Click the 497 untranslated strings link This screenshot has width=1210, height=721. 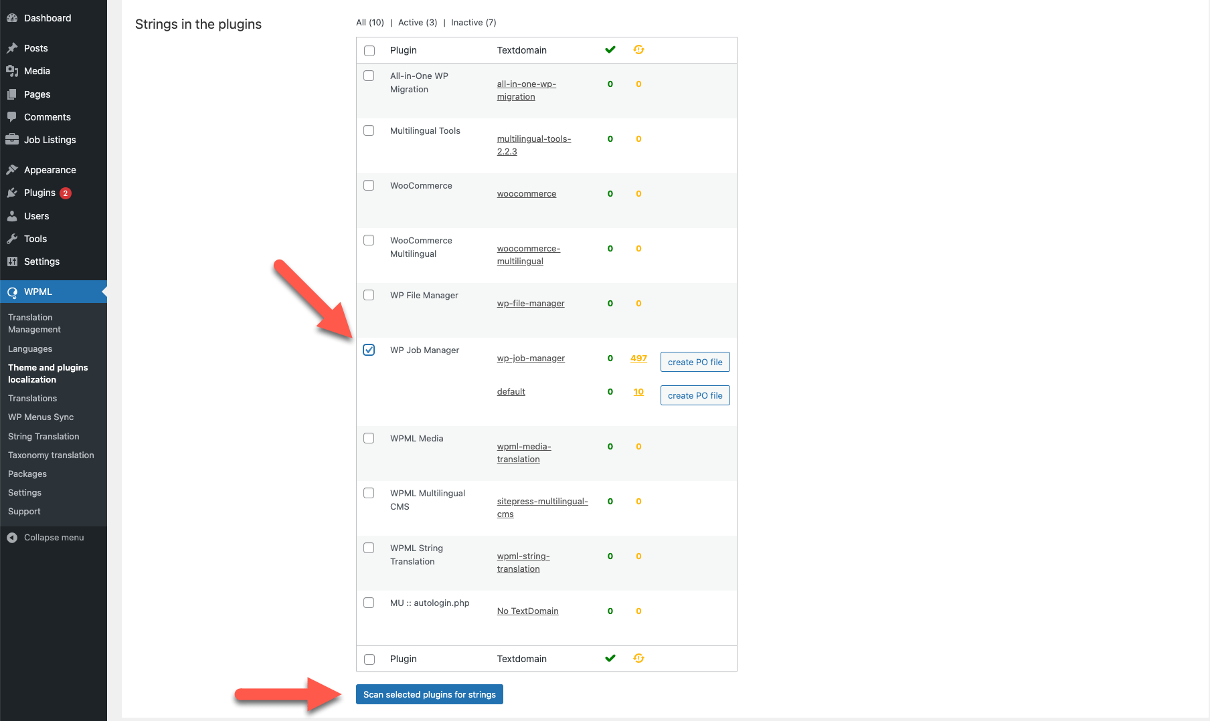[638, 358]
